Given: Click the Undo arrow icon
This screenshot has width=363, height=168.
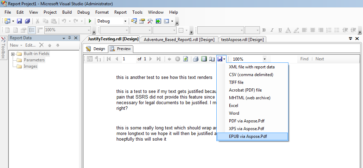Looking at the screenshot, I should click(x=64, y=21).
